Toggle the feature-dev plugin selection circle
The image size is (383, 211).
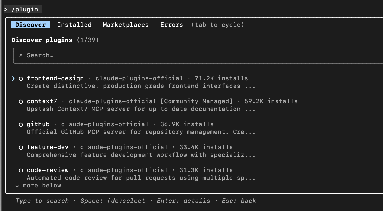[21, 148]
